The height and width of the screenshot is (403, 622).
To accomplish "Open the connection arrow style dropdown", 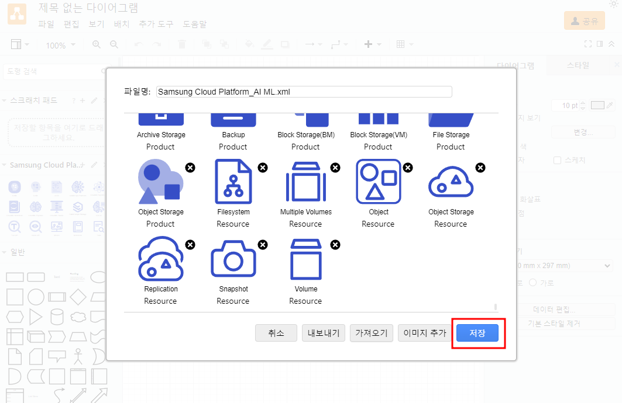I will [x=314, y=44].
